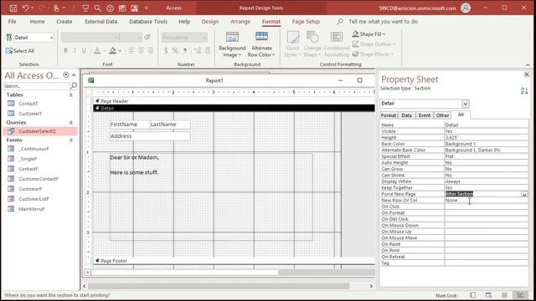Screen dimensions: 536x301
Task: Click the Page Footer section bar
Action: click(234, 261)
